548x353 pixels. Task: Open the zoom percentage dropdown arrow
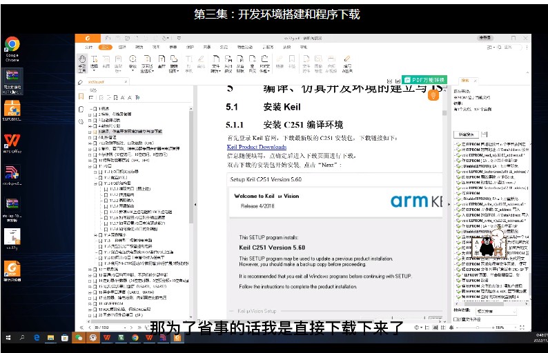tap(516, 327)
